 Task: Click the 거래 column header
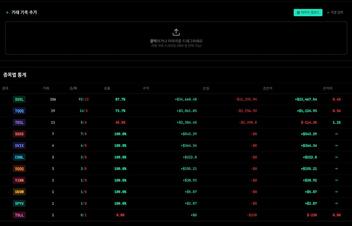tap(46, 88)
